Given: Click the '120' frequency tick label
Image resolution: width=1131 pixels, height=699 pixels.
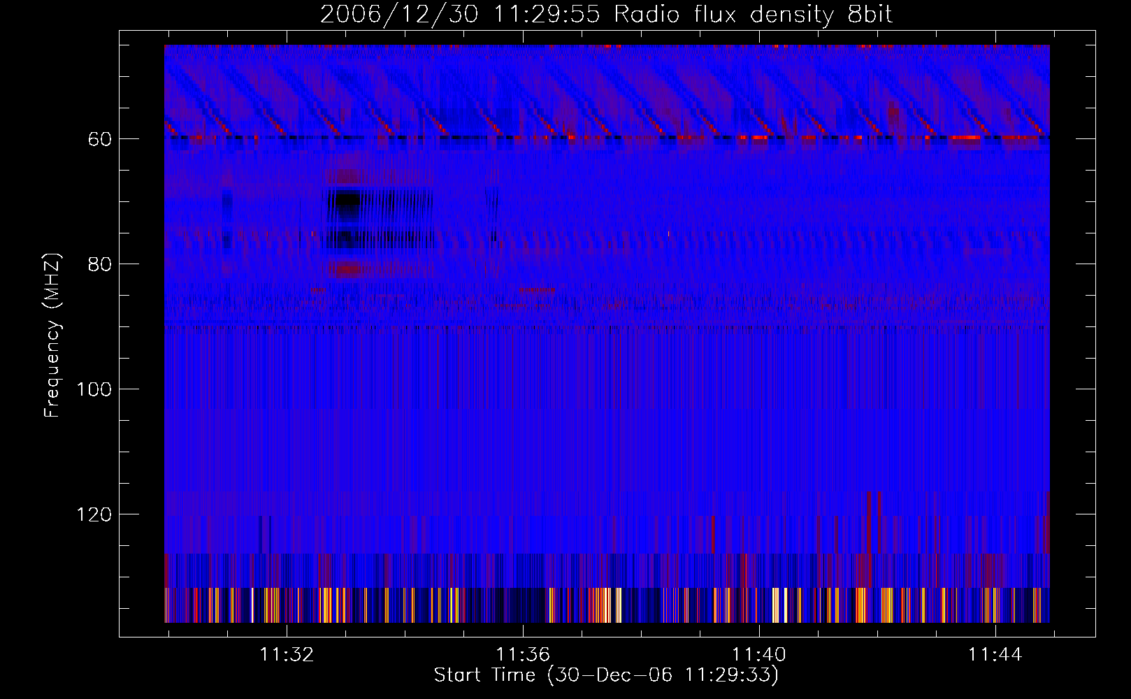Looking at the screenshot, I should 94,514.
